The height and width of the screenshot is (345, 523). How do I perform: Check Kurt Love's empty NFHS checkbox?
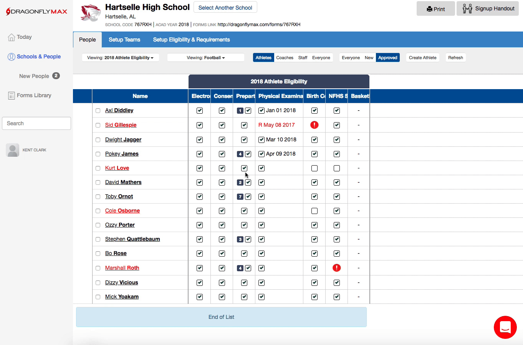point(336,168)
